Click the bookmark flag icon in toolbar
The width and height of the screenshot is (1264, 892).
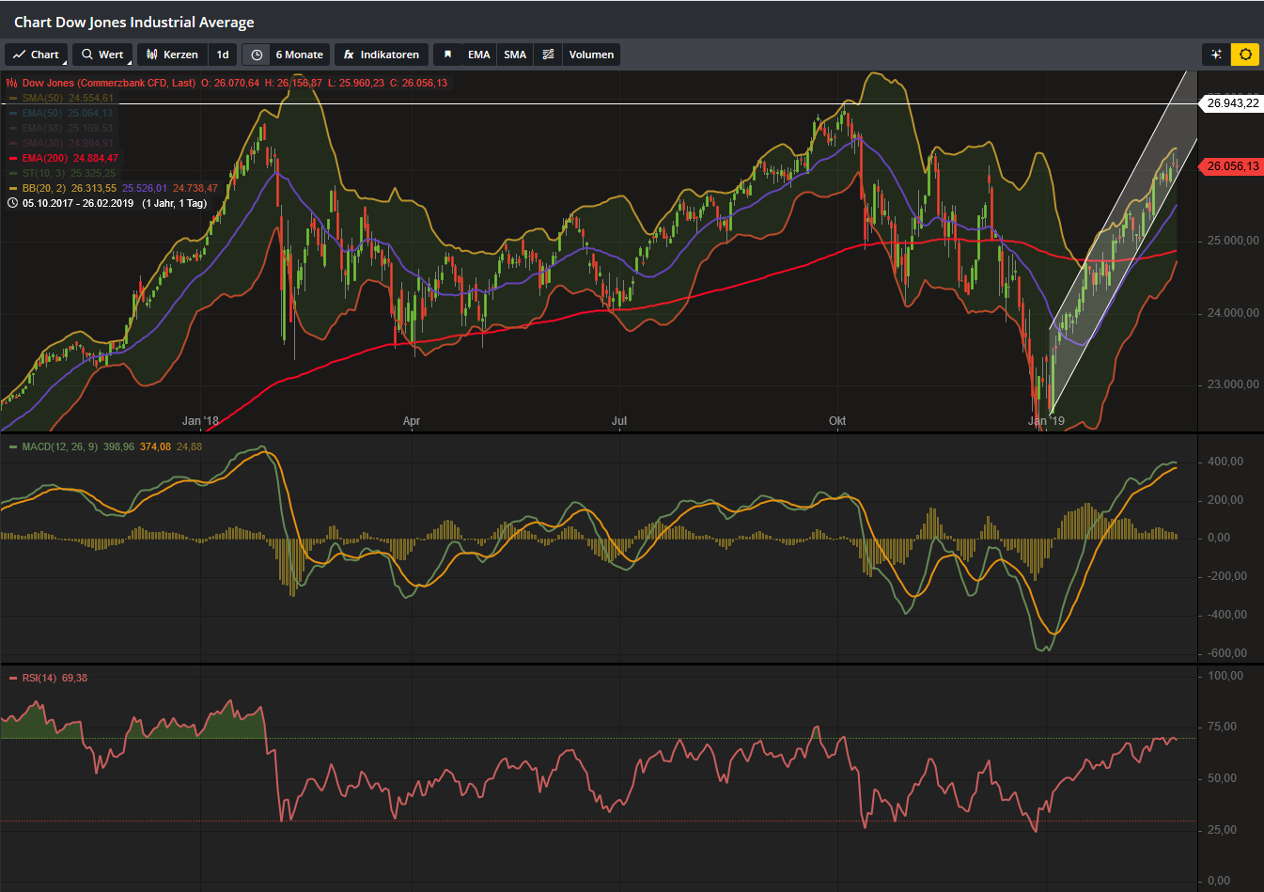(447, 55)
